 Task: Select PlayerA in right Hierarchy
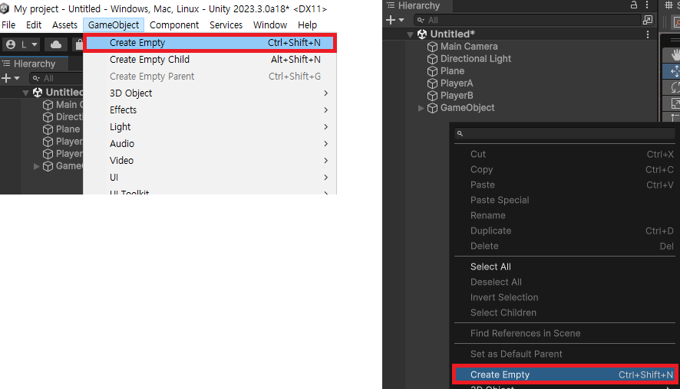[x=457, y=83]
